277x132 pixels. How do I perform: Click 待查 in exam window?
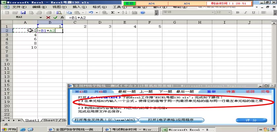pyautogui.click(x=231, y=91)
